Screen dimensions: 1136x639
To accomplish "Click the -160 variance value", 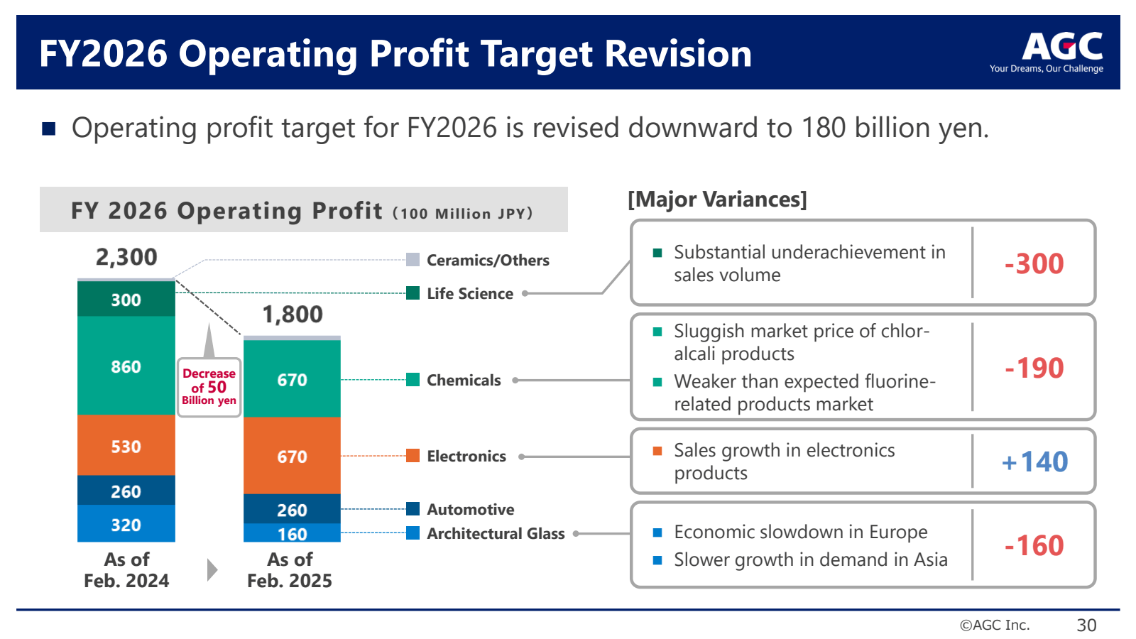I will point(1034,545).
